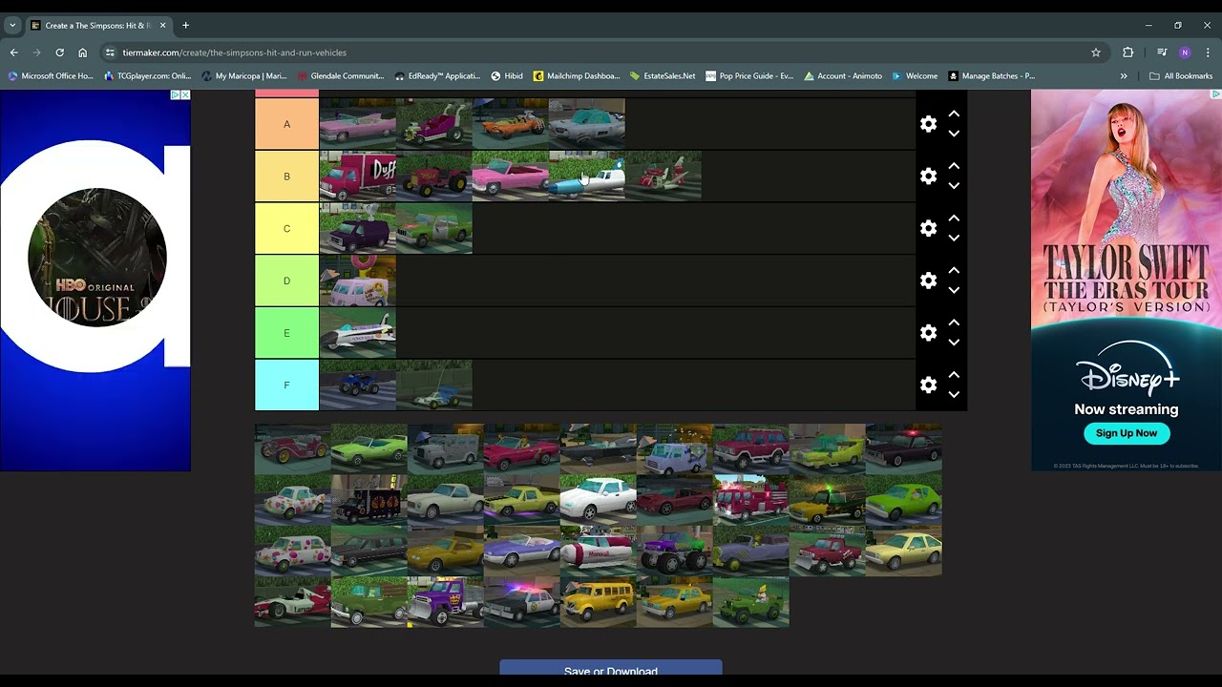The image size is (1222, 687).
Task: Open the EstateSales.Net bookmark
Action: click(662, 76)
